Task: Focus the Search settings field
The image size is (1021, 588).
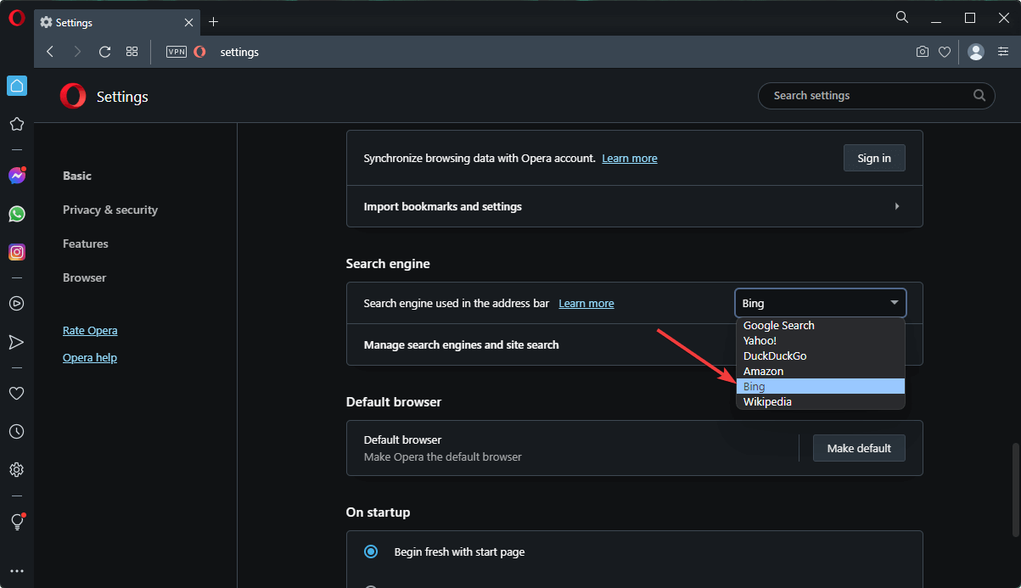Action: click(876, 96)
